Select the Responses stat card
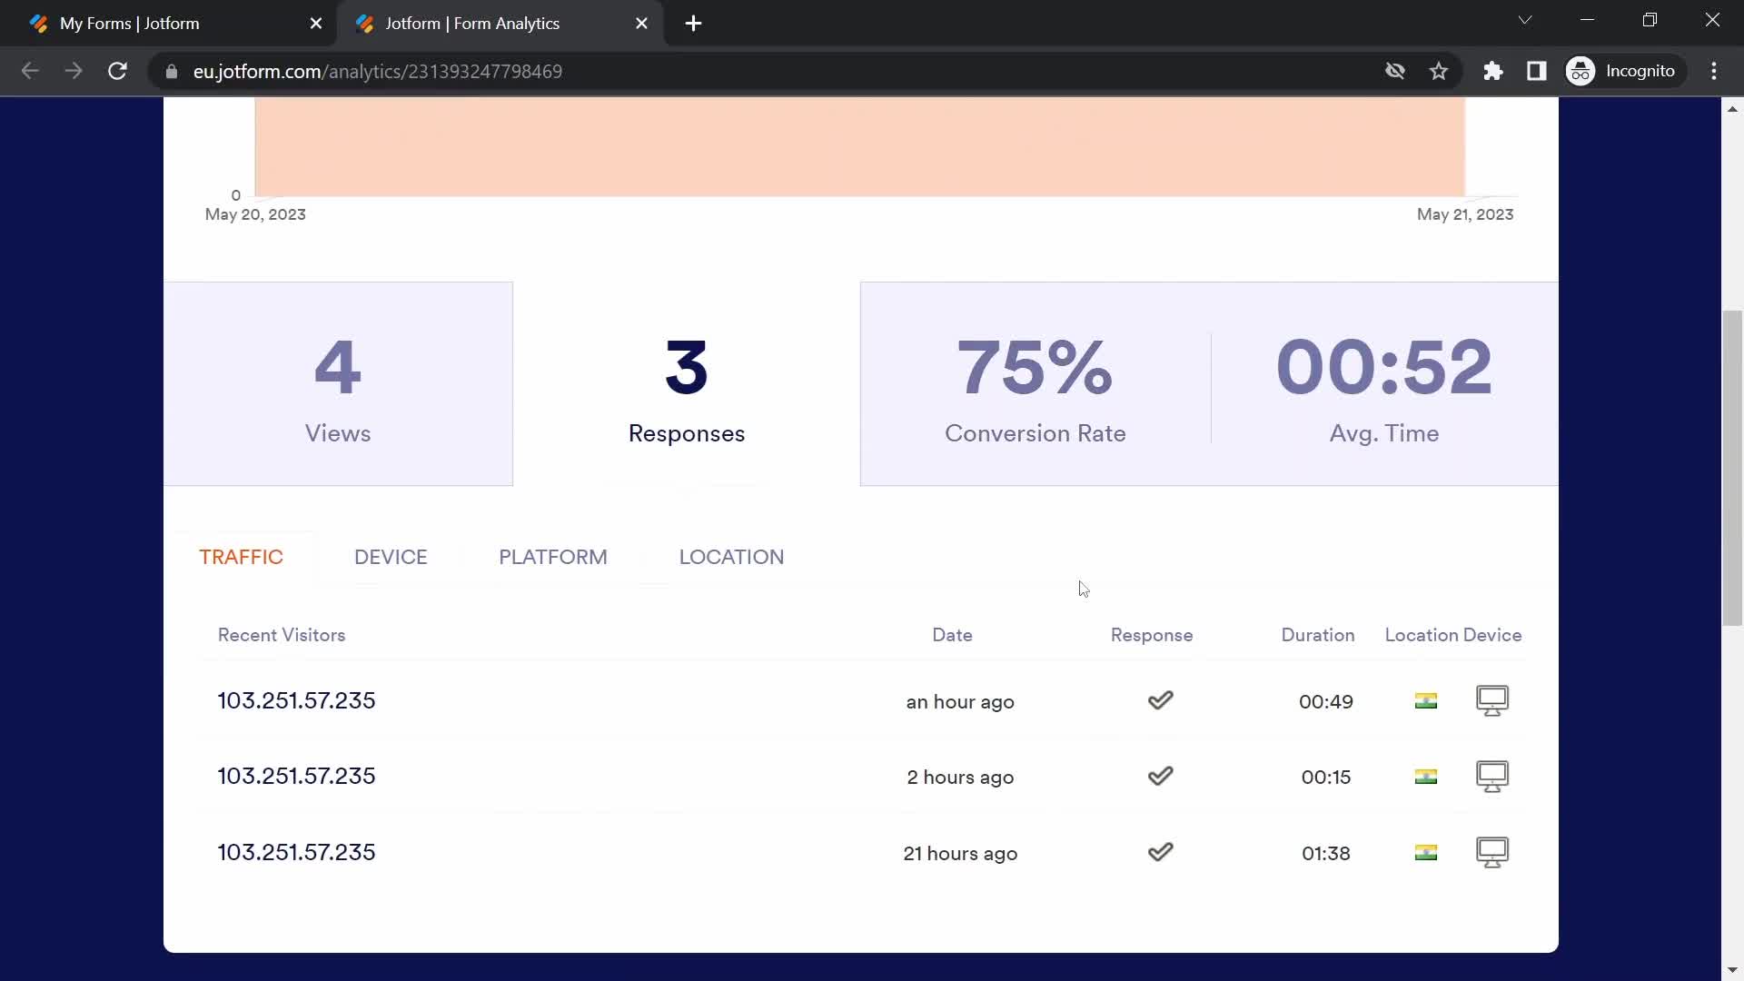1744x981 pixels. coord(687,383)
